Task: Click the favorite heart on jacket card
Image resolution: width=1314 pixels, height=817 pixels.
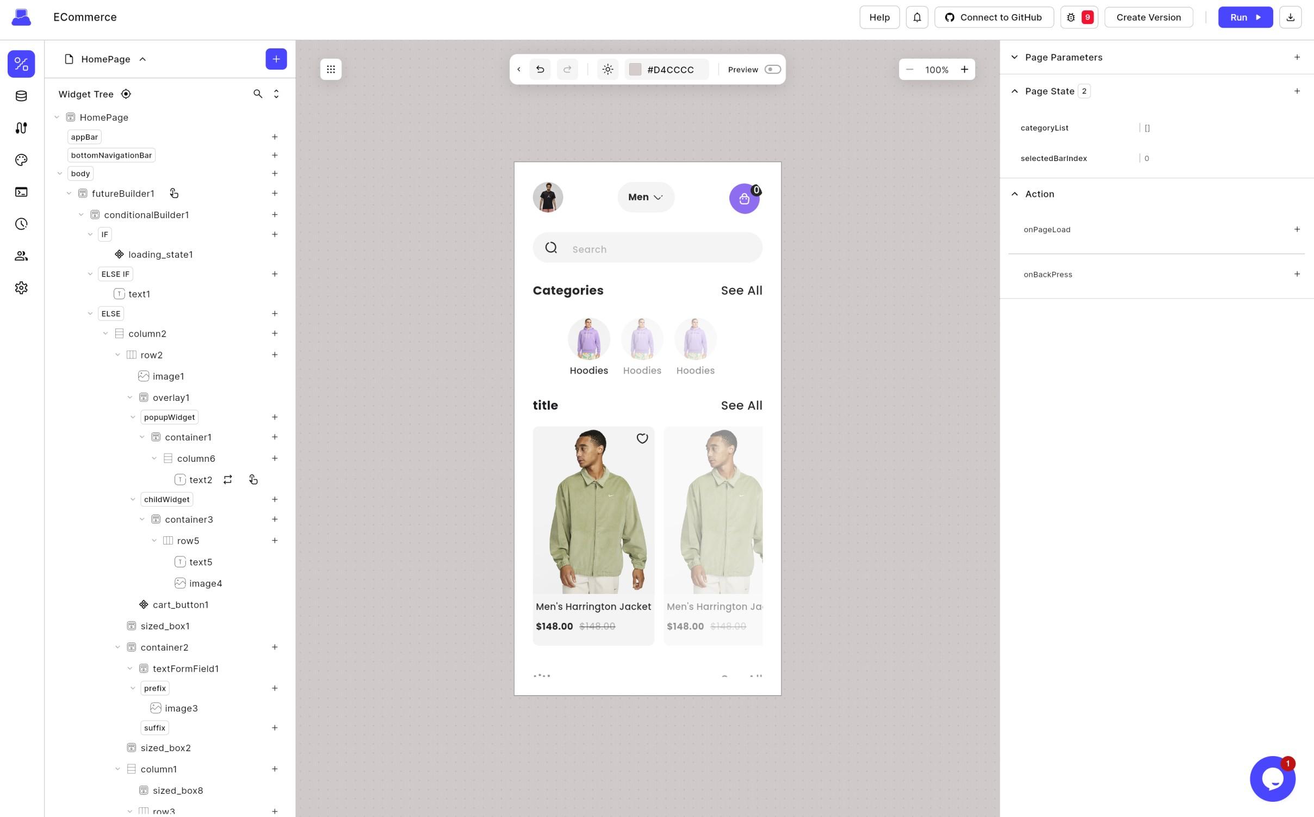Action: click(x=642, y=438)
